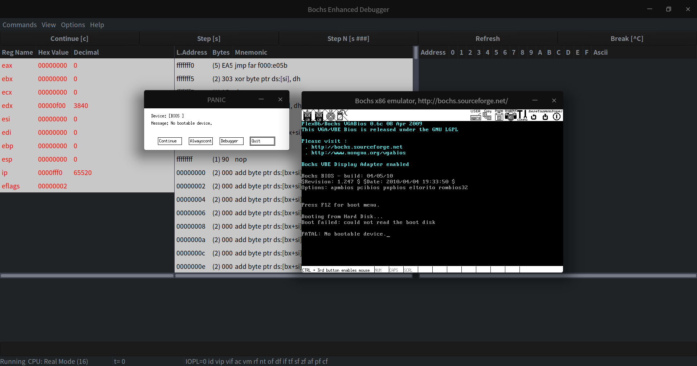Click the Hex Value column header
This screenshot has width=697, height=366.
click(x=53, y=52)
